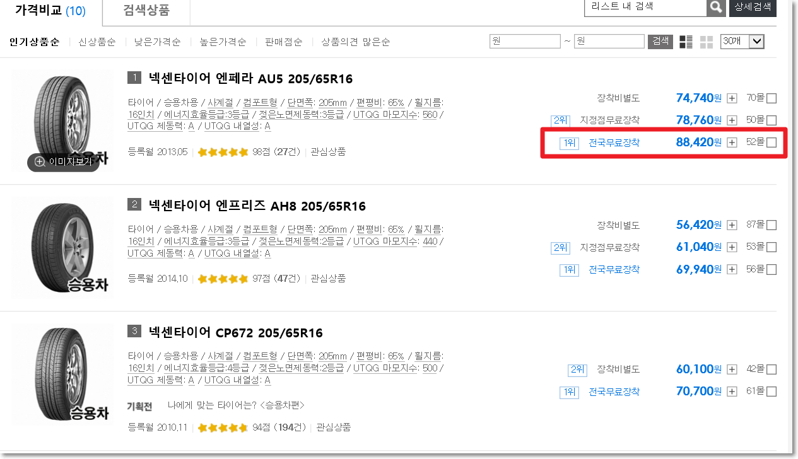Switch to grid view icon
The height and width of the screenshot is (459, 798).
pos(707,42)
